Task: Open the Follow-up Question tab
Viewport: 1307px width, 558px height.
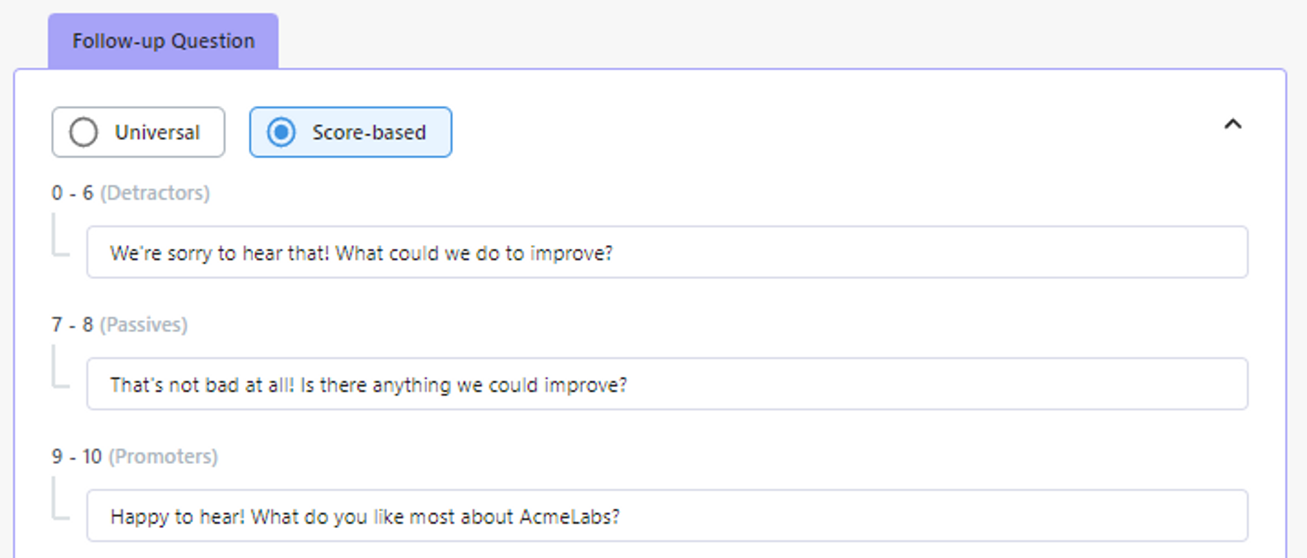Action: (x=163, y=41)
